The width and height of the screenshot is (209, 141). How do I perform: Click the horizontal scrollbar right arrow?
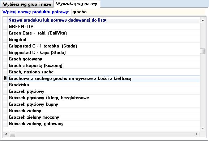[x=197, y=134]
